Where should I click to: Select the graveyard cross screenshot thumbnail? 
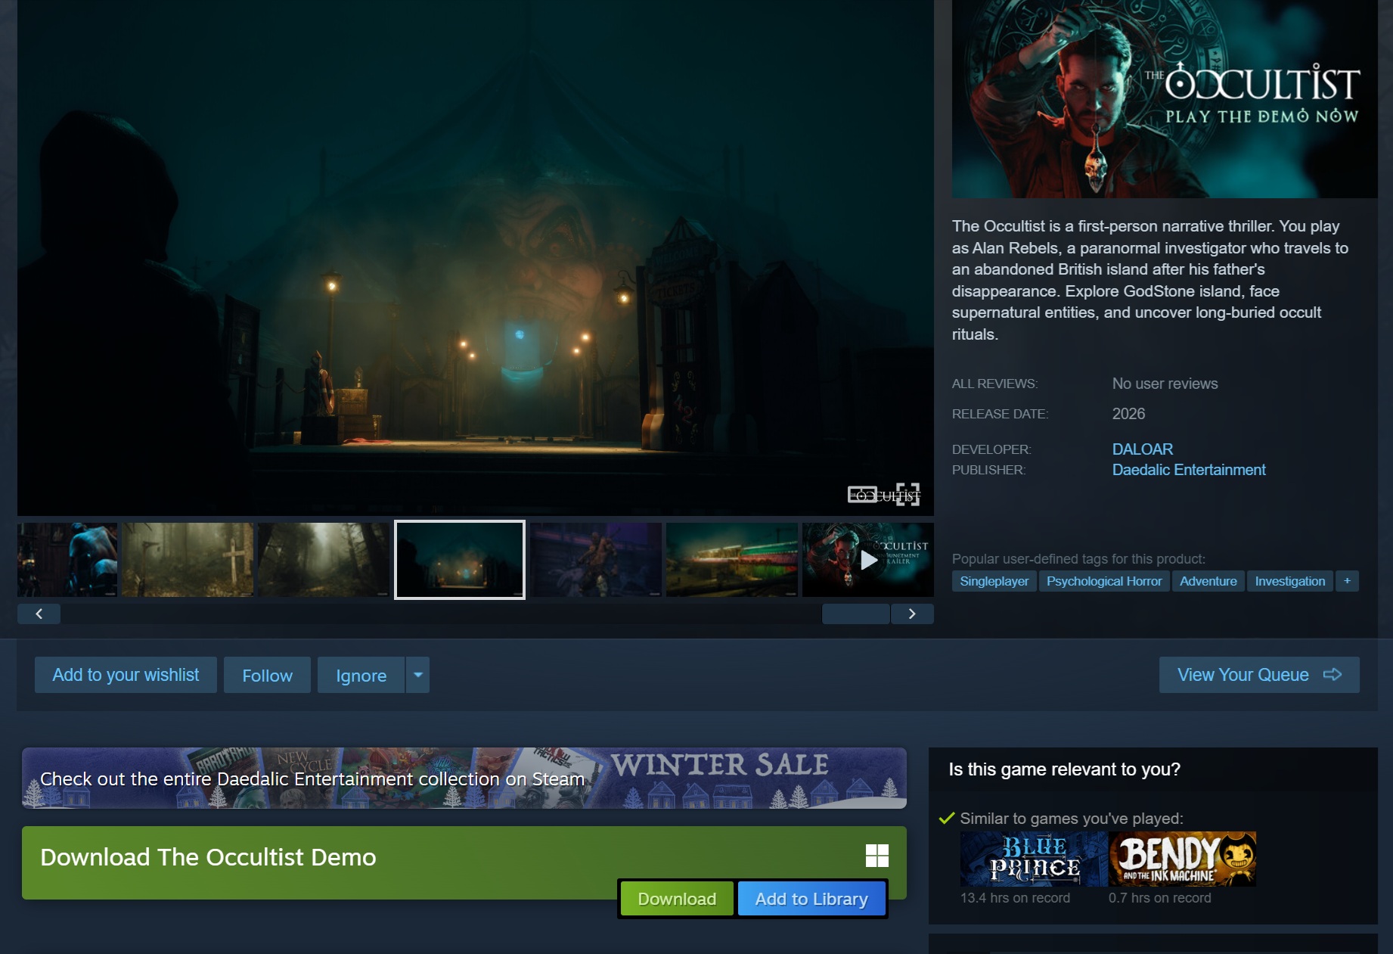pyautogui.click(x=188, y=560)
